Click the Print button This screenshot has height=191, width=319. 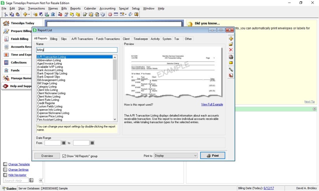[213, 156]
